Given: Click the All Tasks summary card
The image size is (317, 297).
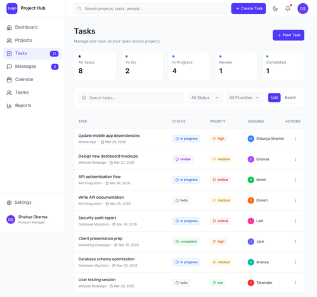Looking at the screenshot, I should click(x=95, y=66).
